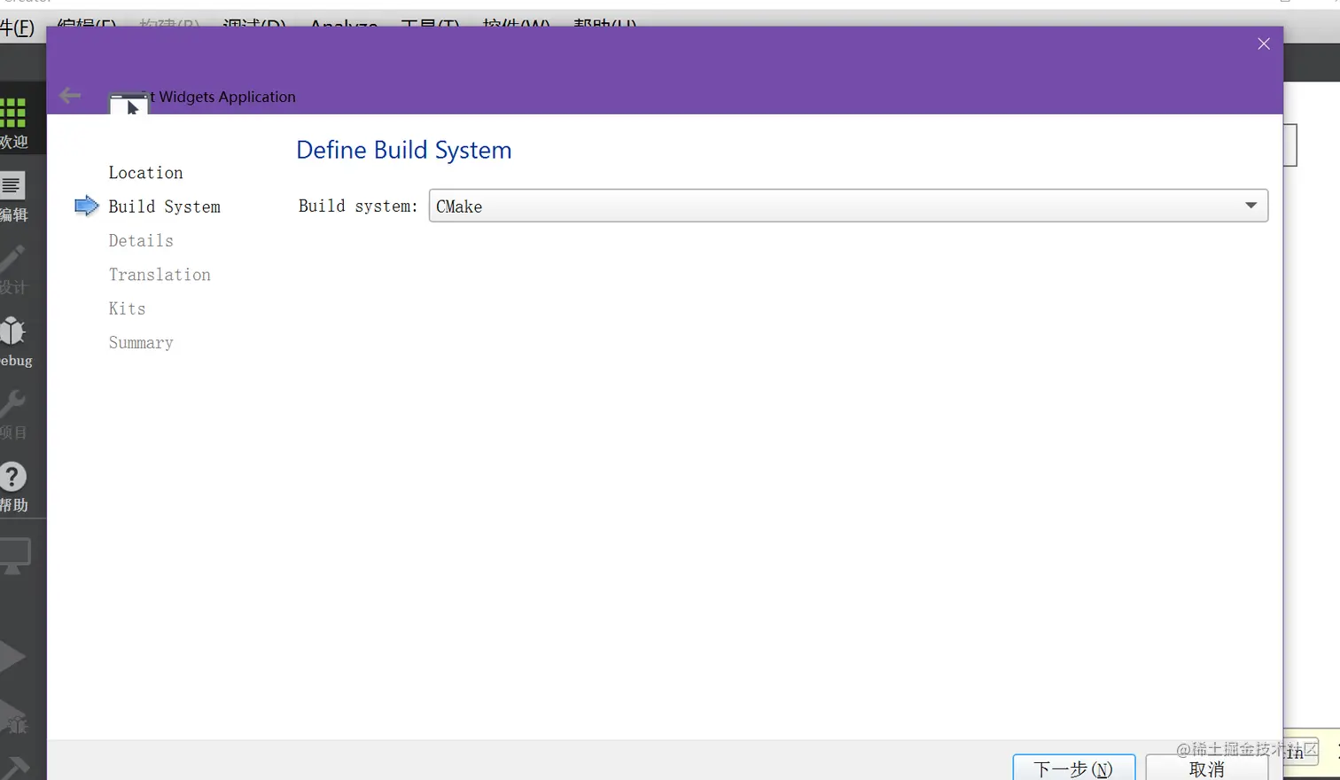The image size is (1340, 780).
Task: Click the kit selector monitor icon
Action: click(x=15, y=556)
